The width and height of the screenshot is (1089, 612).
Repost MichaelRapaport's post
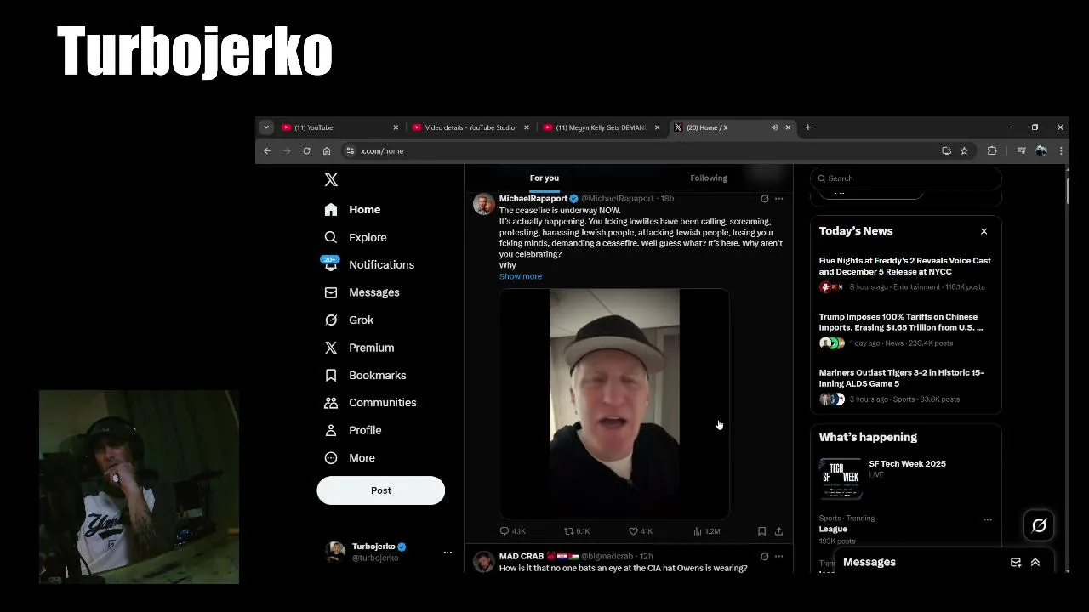[x=577, y=531]
